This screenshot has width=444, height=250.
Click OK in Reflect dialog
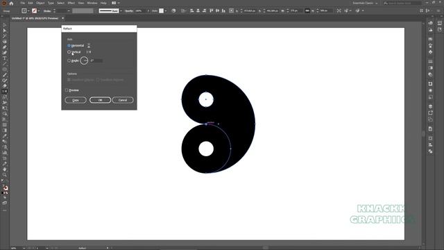[100, 100]
